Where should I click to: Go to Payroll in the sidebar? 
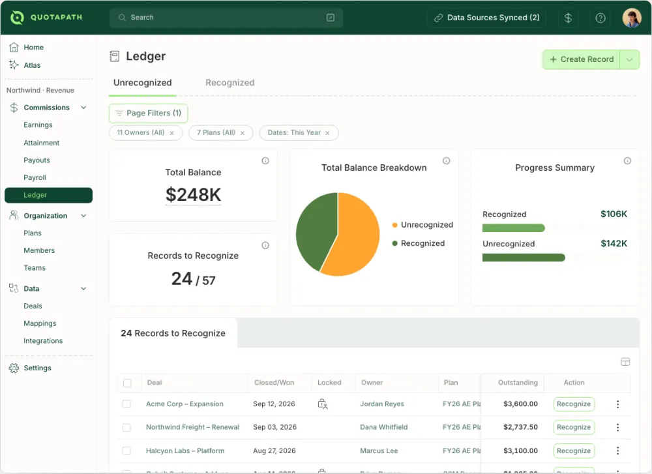point(35,177)
